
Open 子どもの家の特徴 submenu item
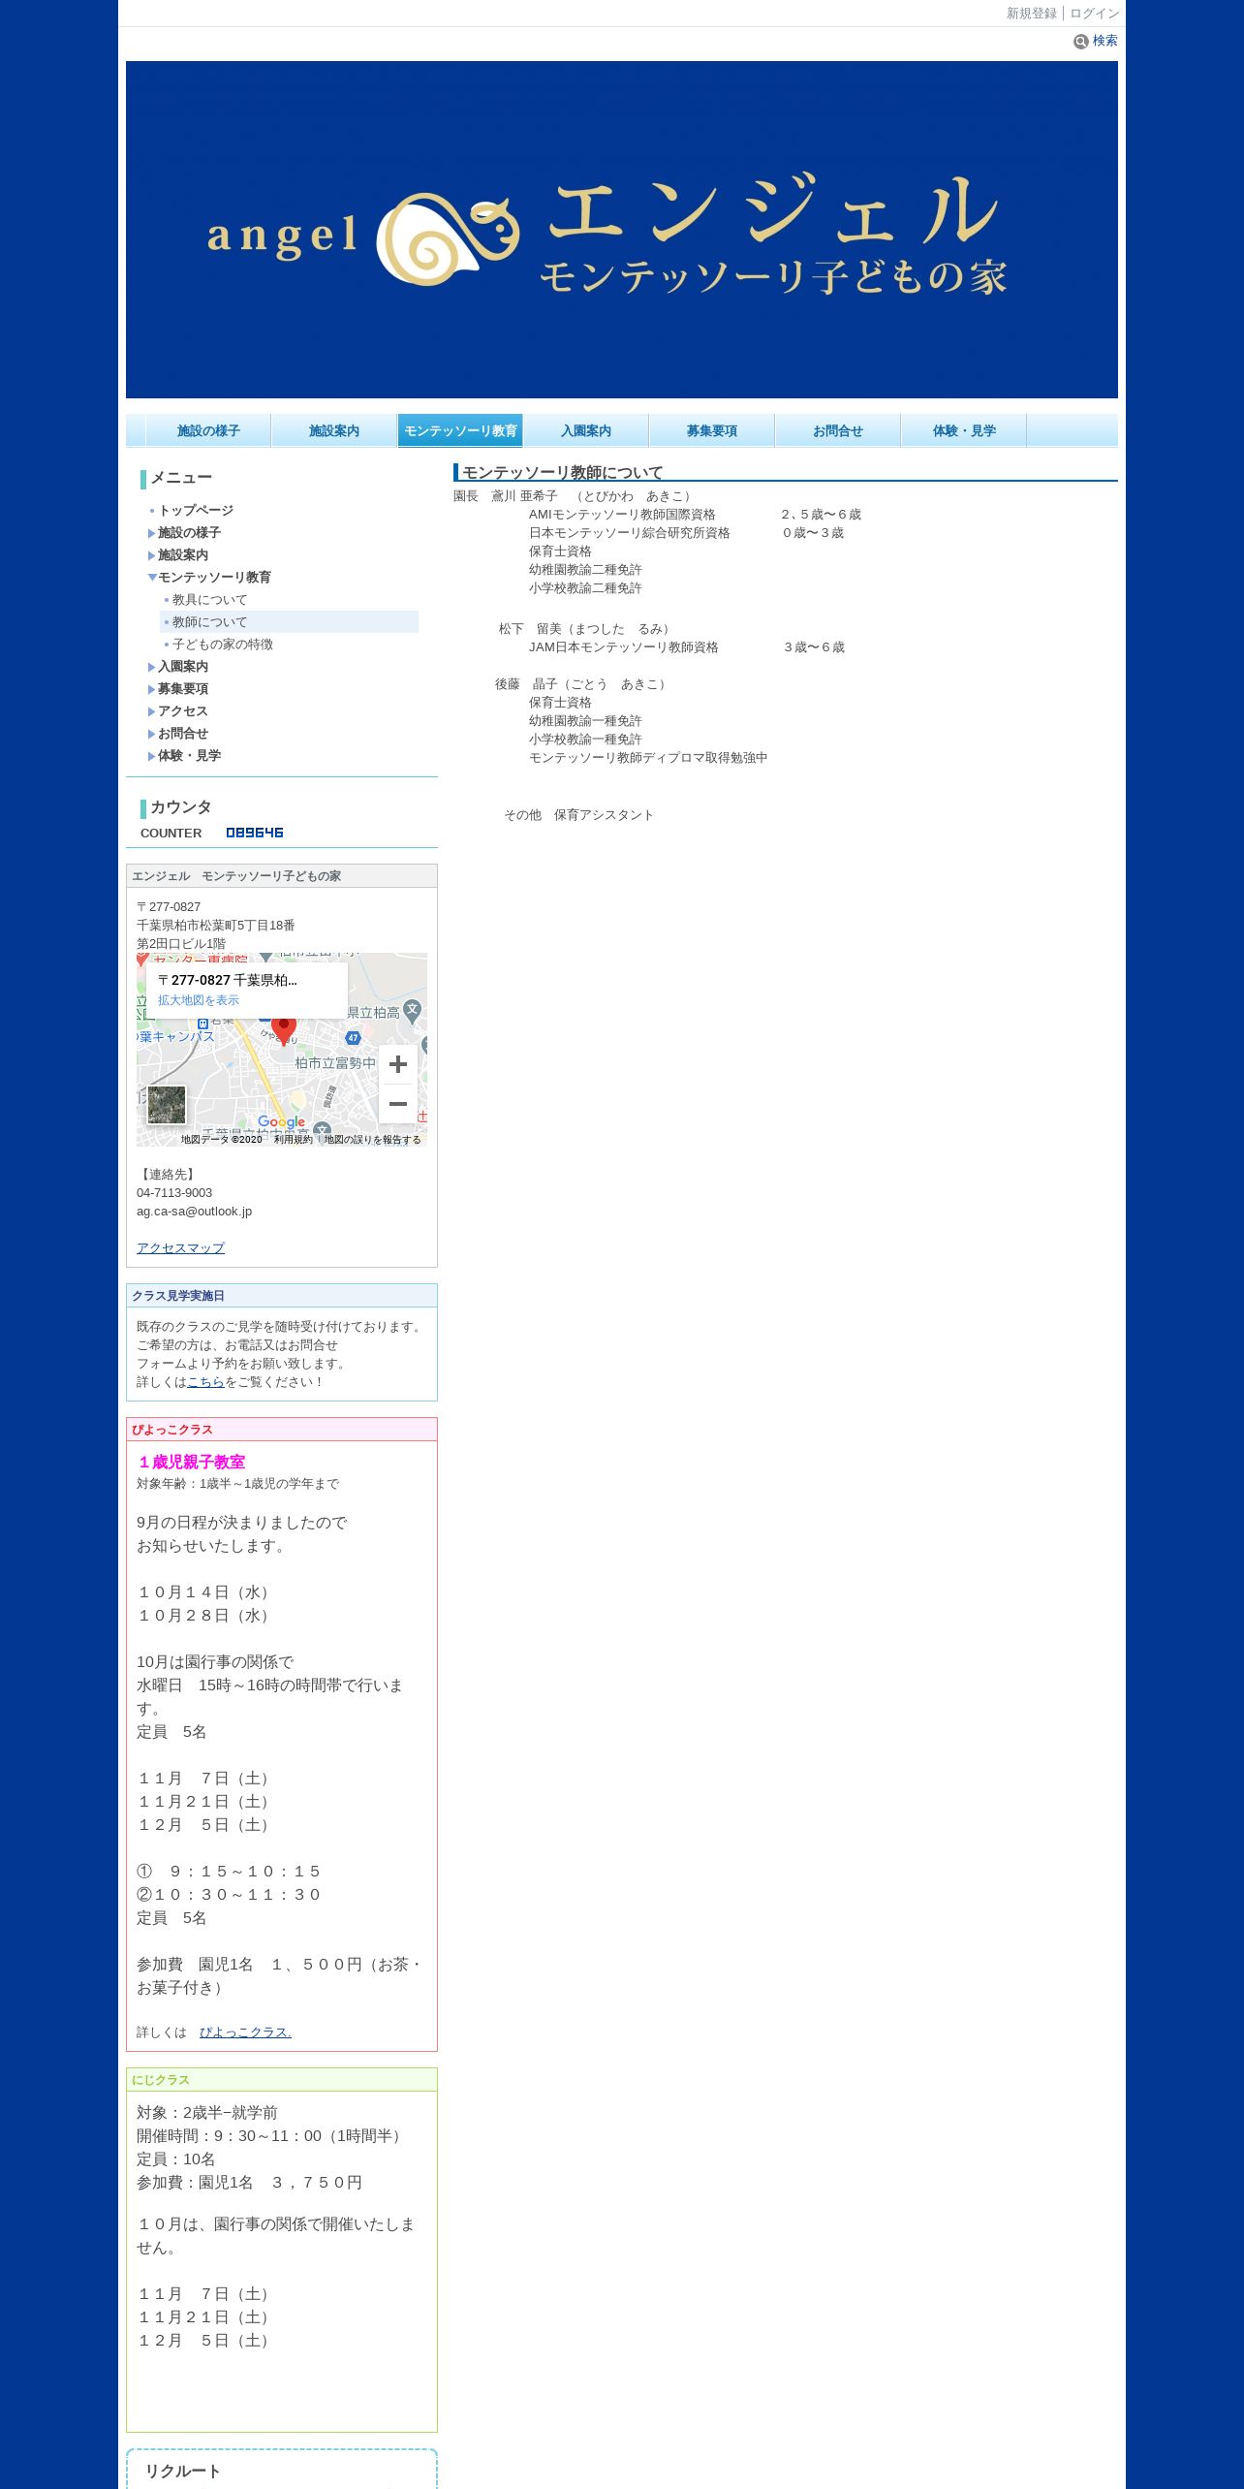click(x=223, y=645)
